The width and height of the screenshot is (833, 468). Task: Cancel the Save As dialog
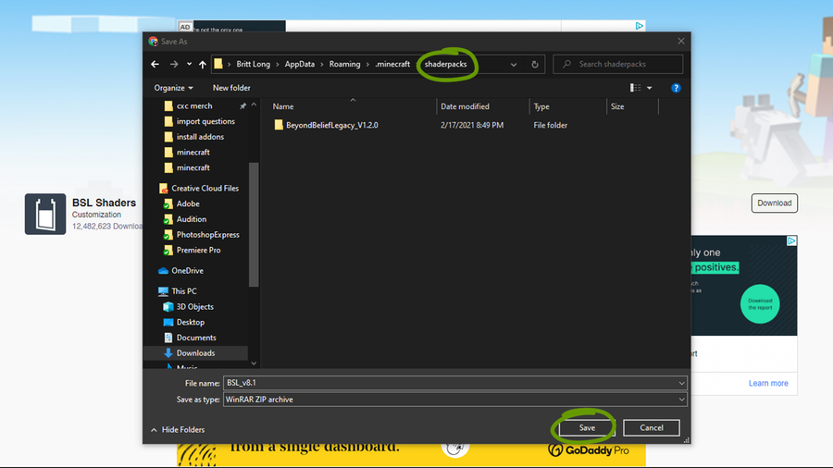[x=652, y=427]
